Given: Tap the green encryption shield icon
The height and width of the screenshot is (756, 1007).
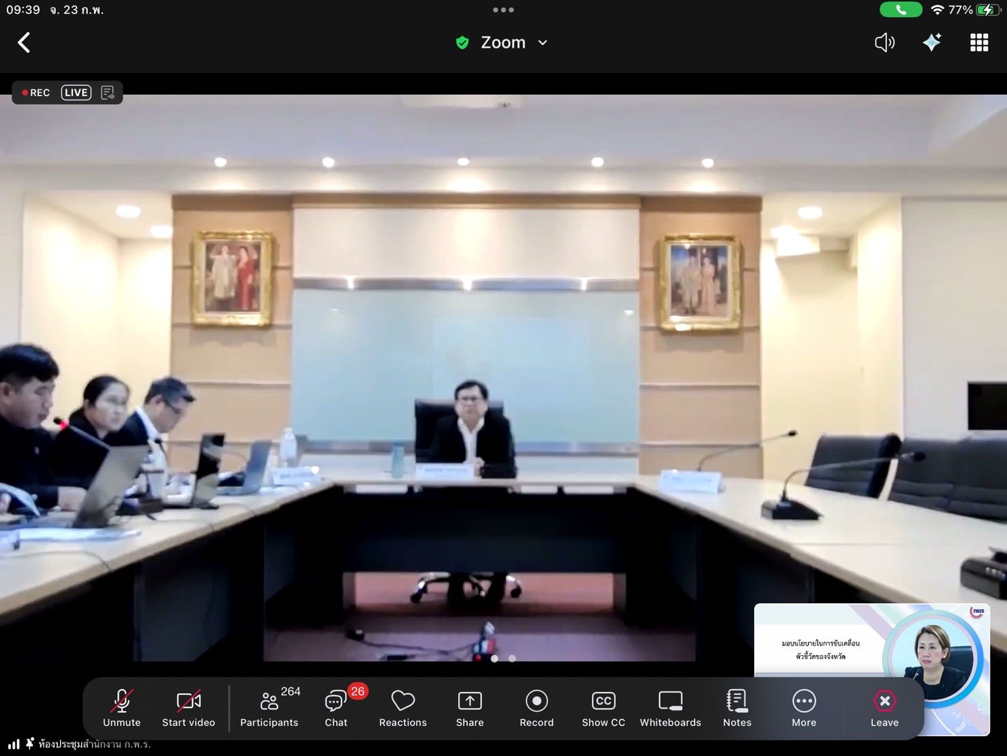Looking at the screenshot, I should 462,43.
